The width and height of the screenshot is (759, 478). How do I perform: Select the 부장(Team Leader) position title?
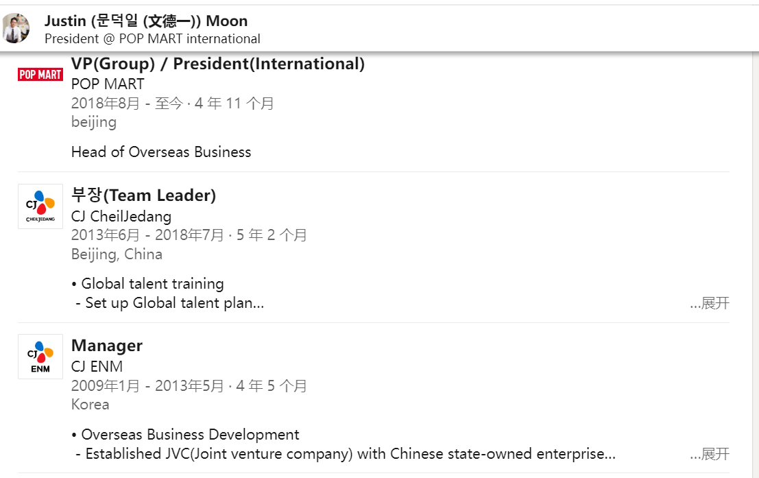pyautogui.click(x=143, y=195)
